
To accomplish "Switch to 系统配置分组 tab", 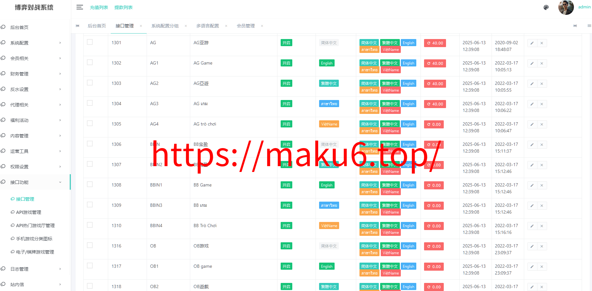I will pos(165,26).
